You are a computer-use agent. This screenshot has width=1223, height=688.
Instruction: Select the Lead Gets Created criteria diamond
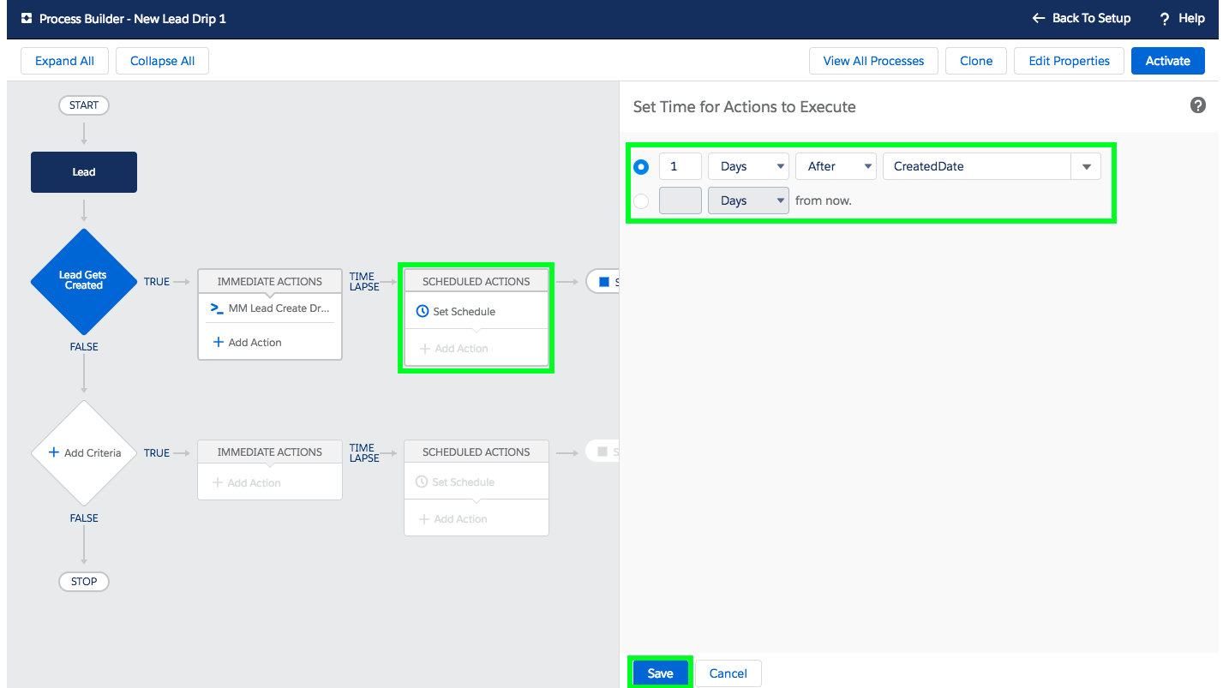84,281
